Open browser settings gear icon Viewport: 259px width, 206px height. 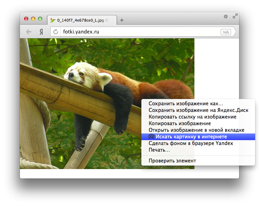225,16
